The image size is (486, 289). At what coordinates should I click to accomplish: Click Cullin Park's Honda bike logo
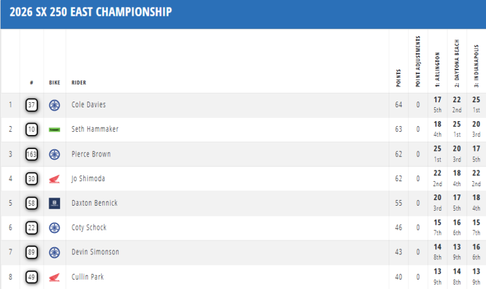point(54,276)
